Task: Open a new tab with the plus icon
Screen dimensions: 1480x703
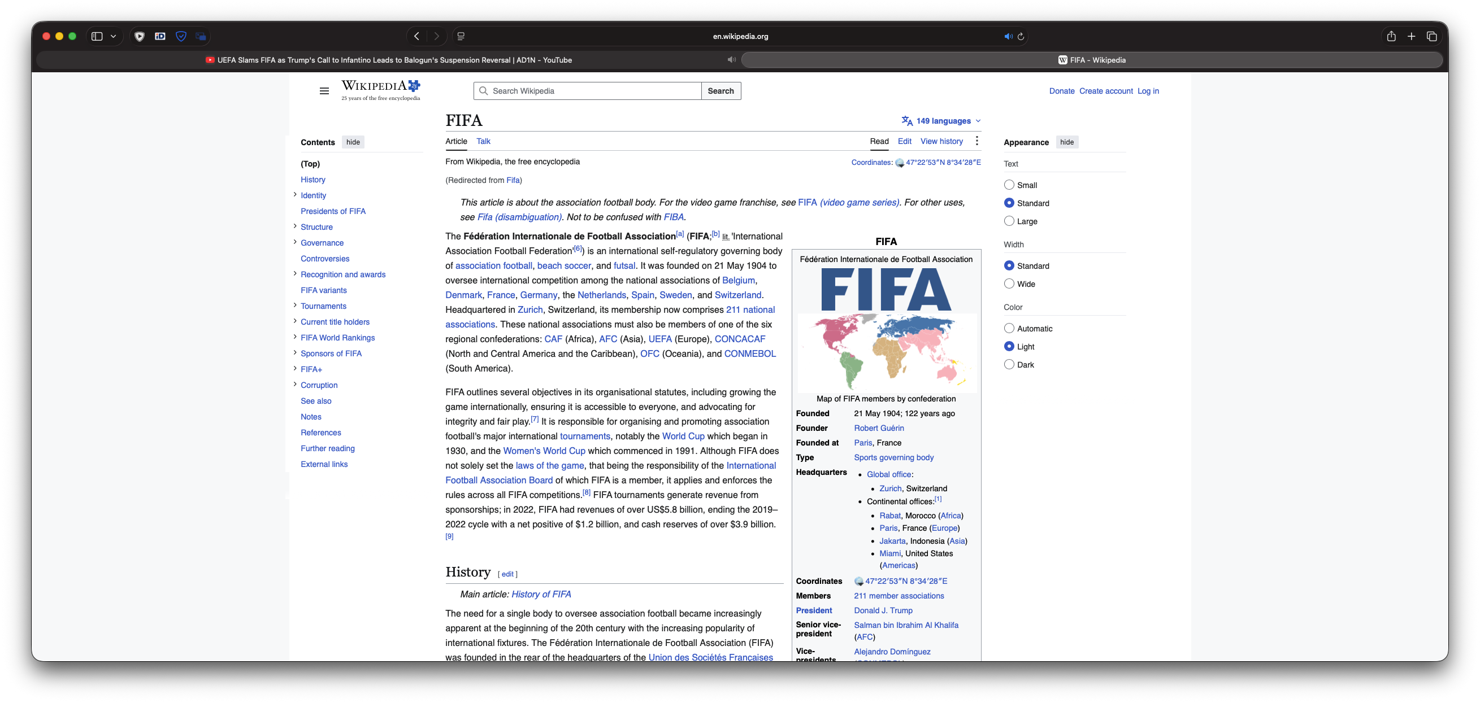Action: click(x=1411, y=36)
